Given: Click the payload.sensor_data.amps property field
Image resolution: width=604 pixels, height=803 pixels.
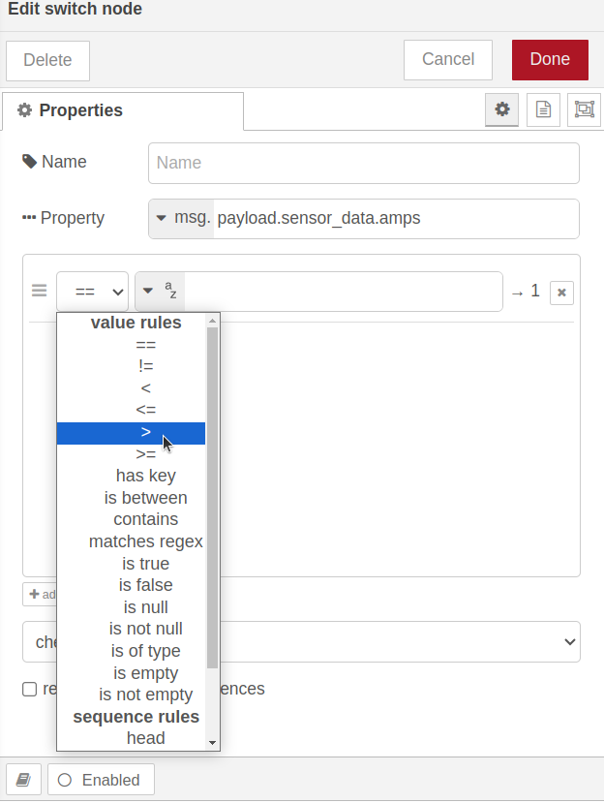Looking at the screenshot, I should click(395, 219).
